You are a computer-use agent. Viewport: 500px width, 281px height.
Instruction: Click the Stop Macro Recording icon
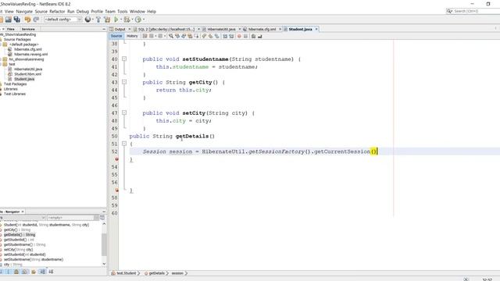pos(245,36)
